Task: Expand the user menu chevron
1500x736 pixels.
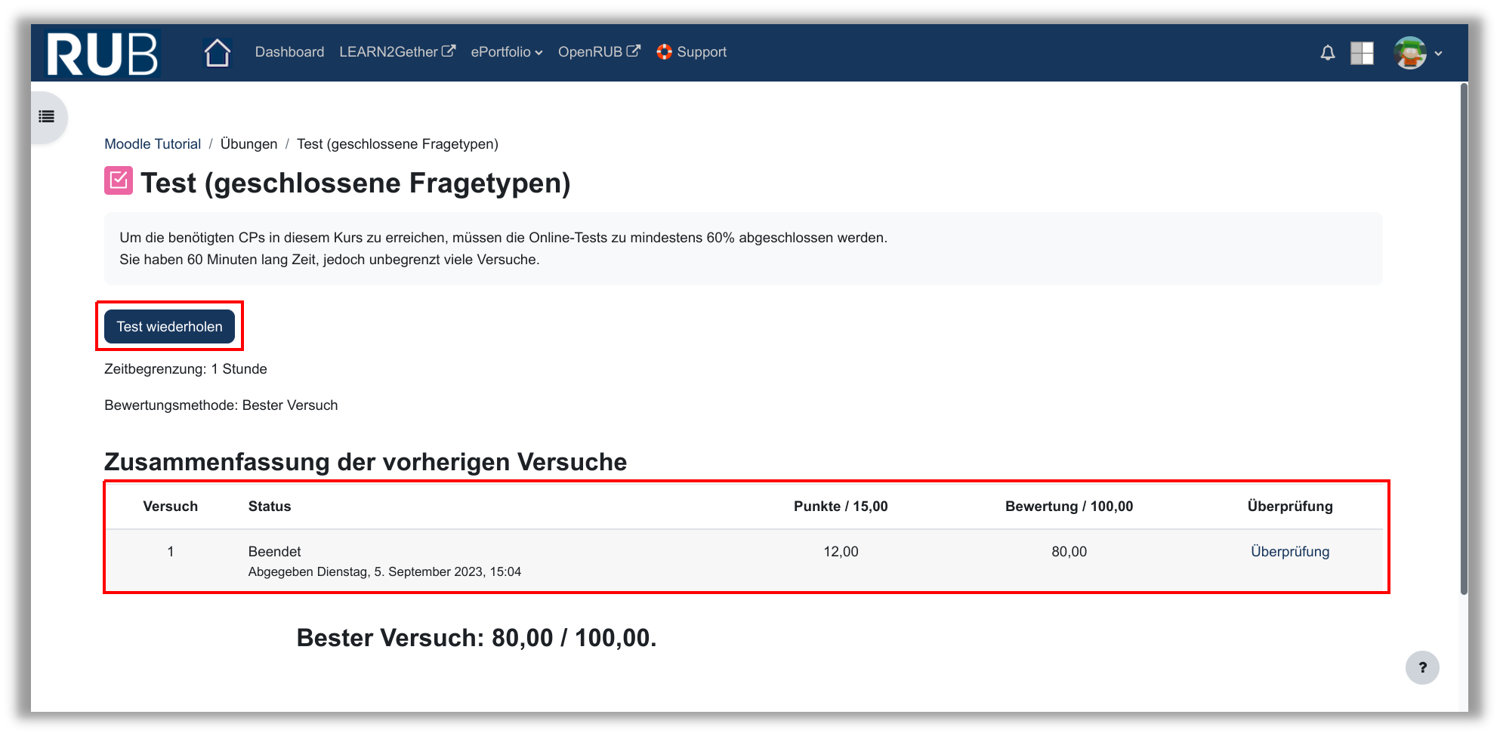Action: [1438, 54]
